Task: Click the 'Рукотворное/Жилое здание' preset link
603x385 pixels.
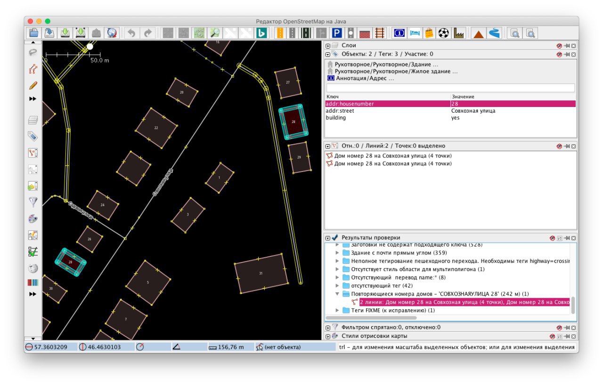Action: click(396, 72)
